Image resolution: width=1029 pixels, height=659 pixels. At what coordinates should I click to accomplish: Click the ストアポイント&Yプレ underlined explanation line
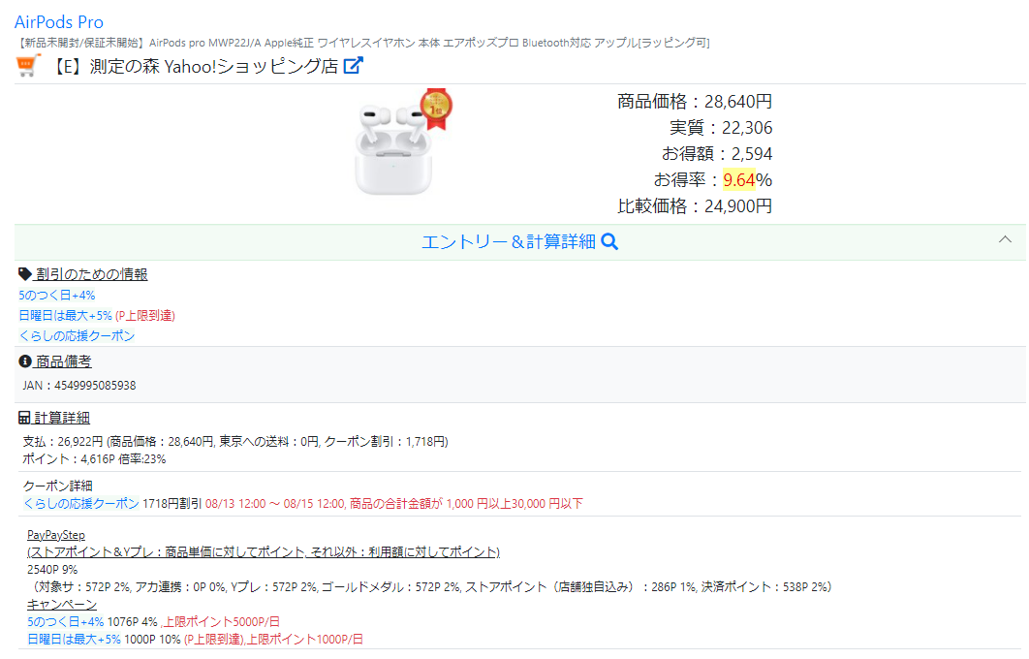click(264, 552)
